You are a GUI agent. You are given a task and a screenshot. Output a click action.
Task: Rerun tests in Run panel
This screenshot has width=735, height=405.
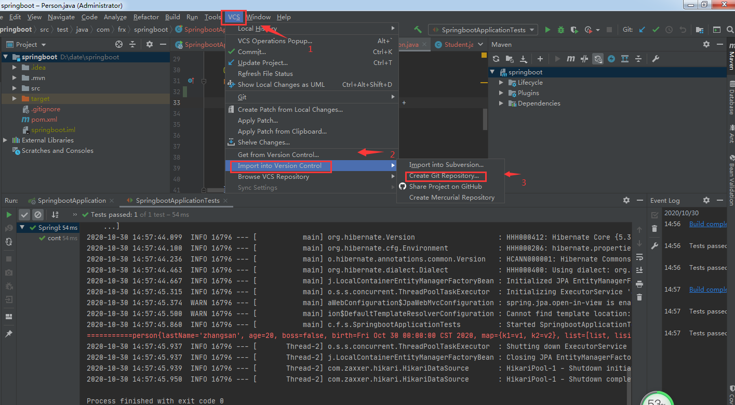[9, 214]
